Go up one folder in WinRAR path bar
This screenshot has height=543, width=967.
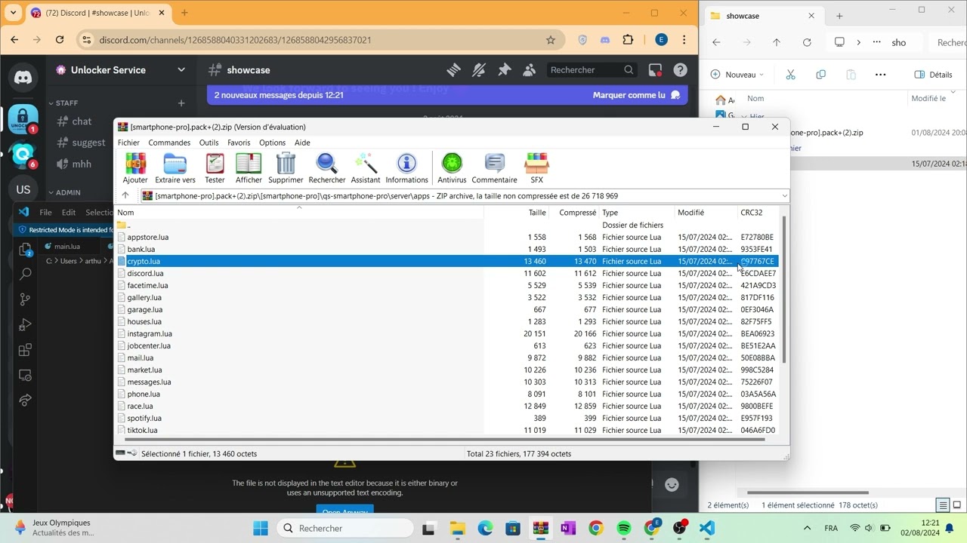tap(125, 195)
